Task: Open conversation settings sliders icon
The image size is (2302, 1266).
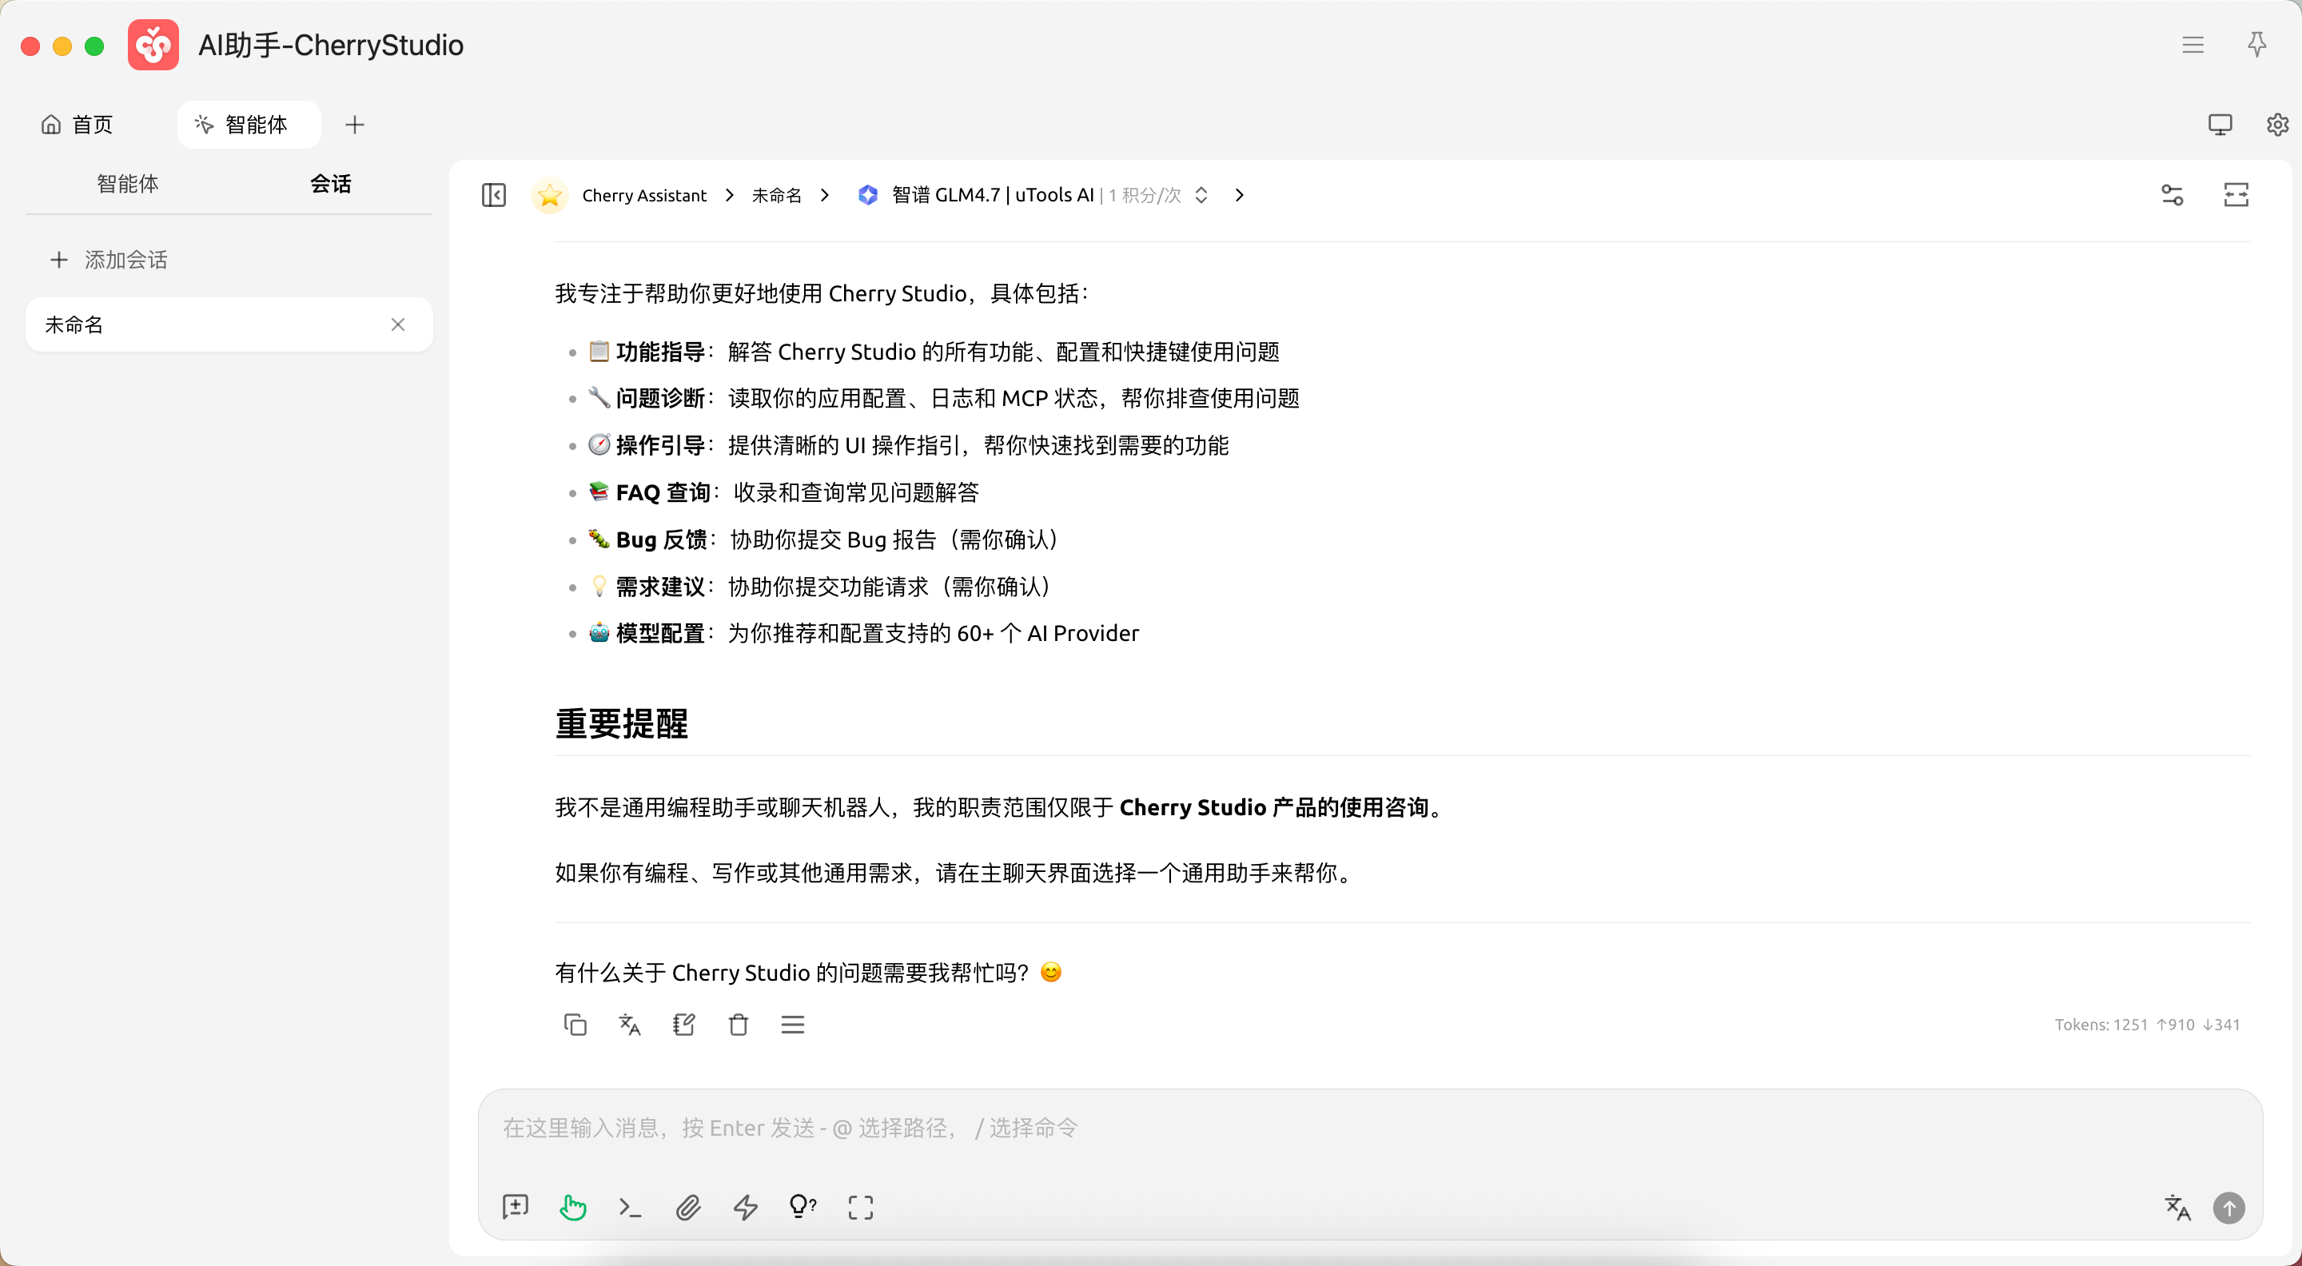Action: 2173,195
